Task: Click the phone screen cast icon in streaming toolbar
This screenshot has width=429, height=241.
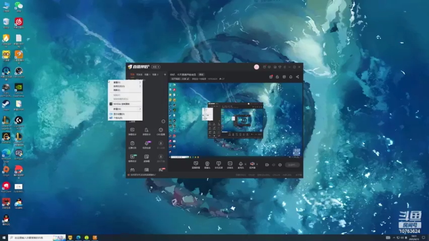Action: 218,164
